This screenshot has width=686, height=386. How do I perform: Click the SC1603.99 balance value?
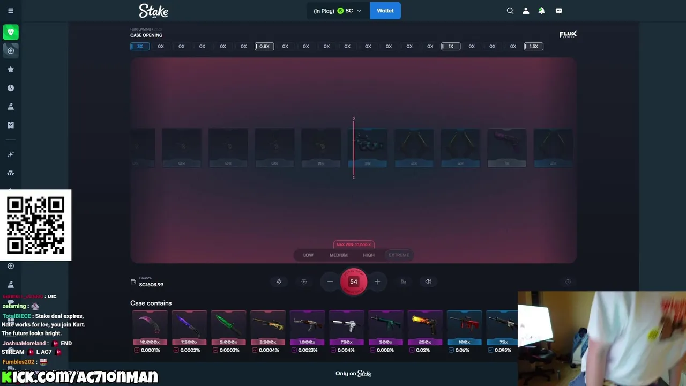[151, 285]
